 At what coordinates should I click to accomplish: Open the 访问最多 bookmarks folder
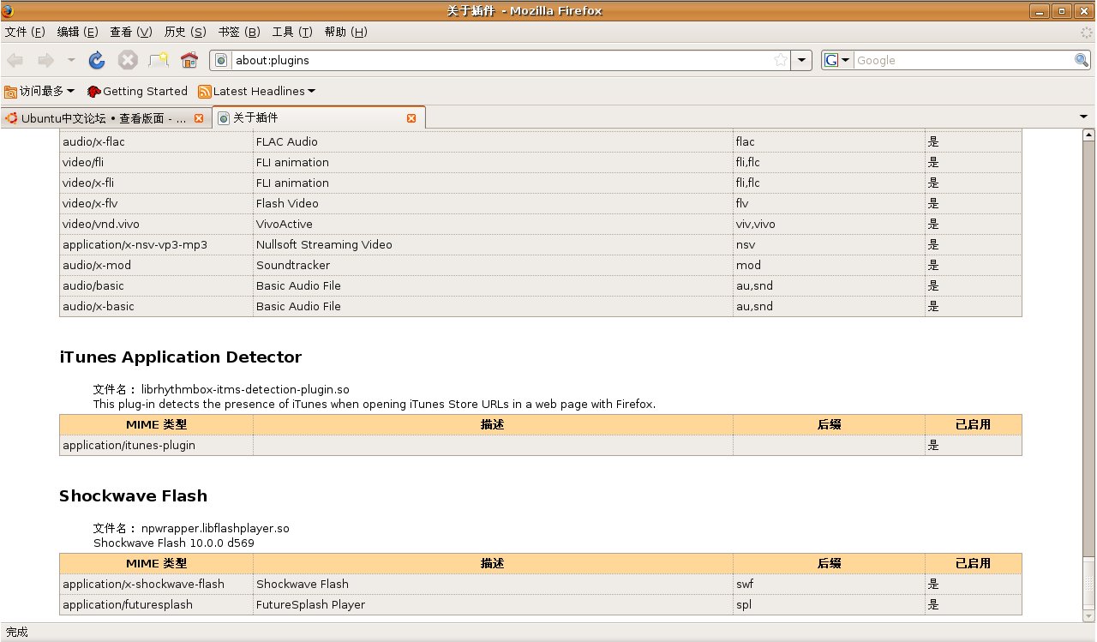[39, 91]
